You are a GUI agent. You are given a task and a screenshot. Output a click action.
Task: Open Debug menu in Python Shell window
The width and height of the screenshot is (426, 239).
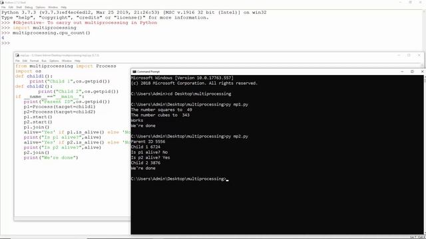(29, 7)
